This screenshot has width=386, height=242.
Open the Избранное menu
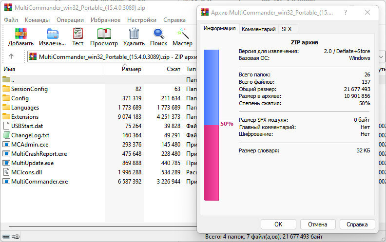(105, 20)
